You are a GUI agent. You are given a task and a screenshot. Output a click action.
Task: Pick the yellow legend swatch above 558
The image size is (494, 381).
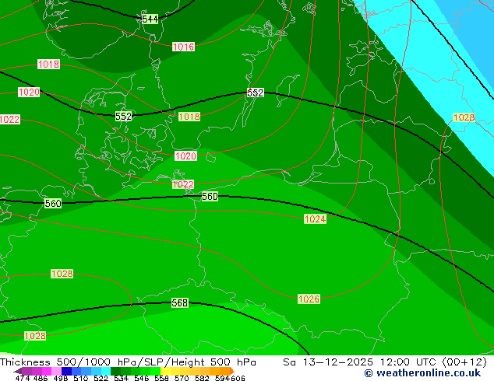coord(165,371)
